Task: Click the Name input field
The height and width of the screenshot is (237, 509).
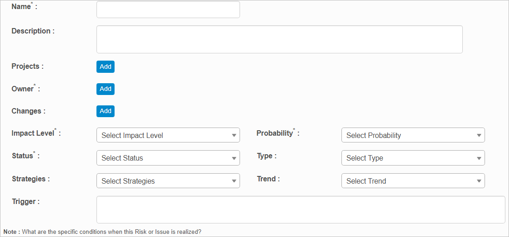Action: click(x=168, y=9)
